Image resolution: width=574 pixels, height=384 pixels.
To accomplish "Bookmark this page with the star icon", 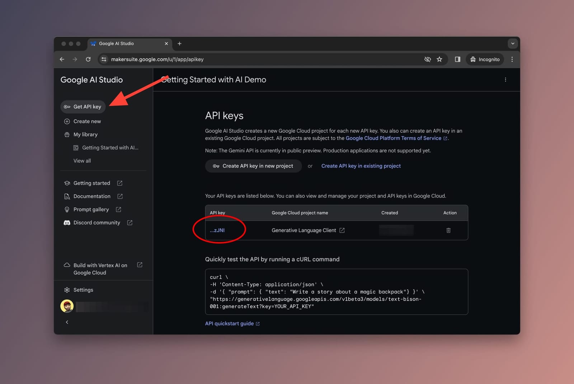I will tap(439, 59).
